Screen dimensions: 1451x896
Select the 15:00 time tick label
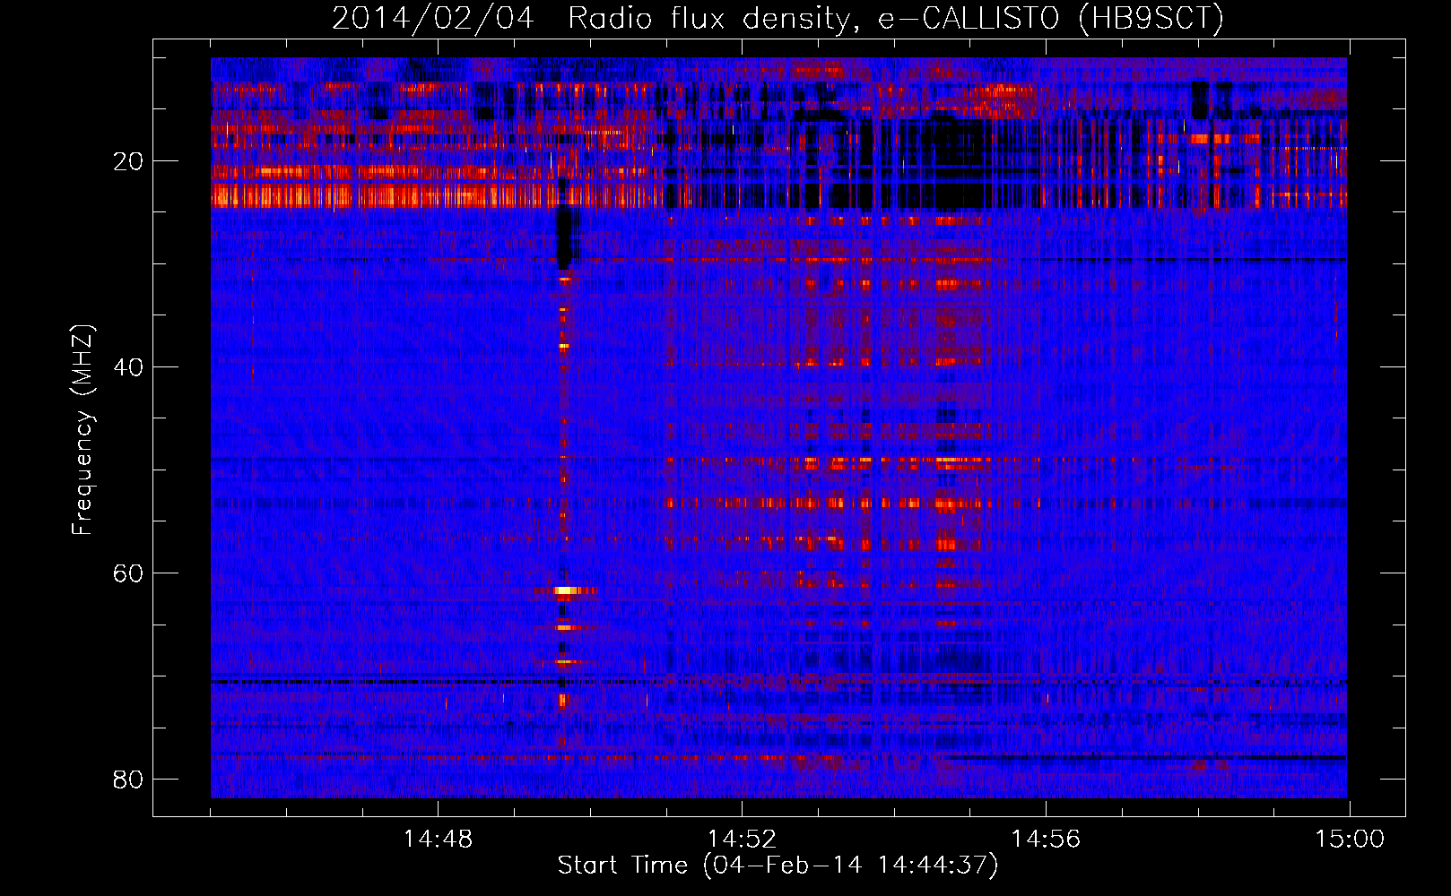[x=1350, y=840]
